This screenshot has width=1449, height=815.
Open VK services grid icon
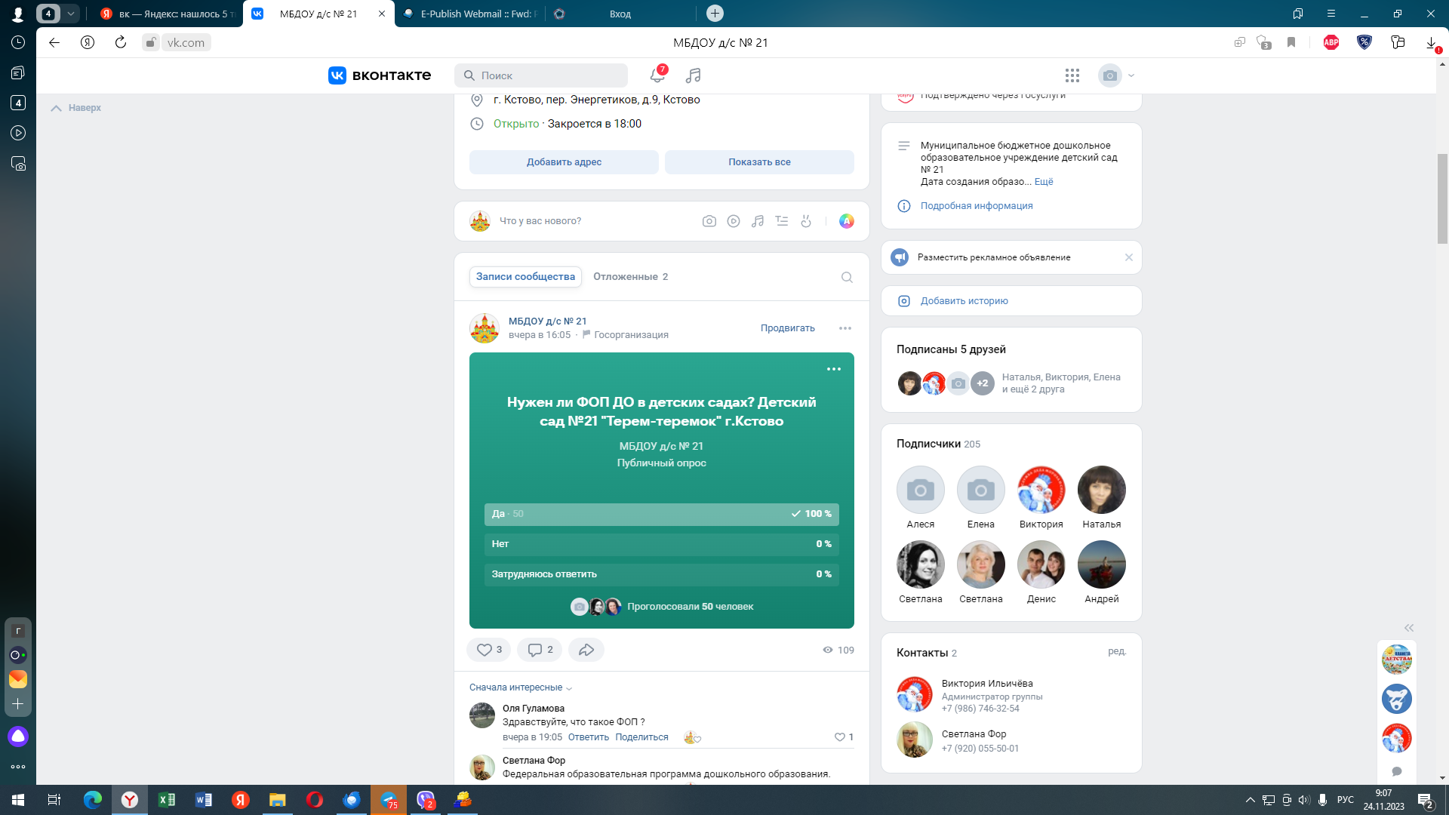(x=1072, y=75)
